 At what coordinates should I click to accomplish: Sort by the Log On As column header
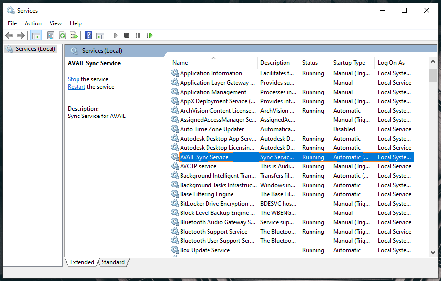click(394, 63)
